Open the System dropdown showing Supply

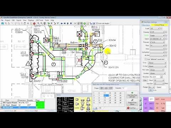pos(157,36)
